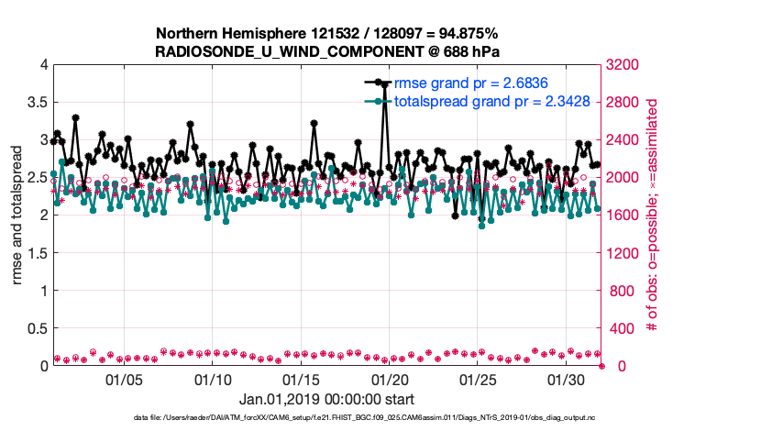Click the 3.5 tick on left axis
The height and width of the screenshot is (431, 761).
click(x=37, y=102)
